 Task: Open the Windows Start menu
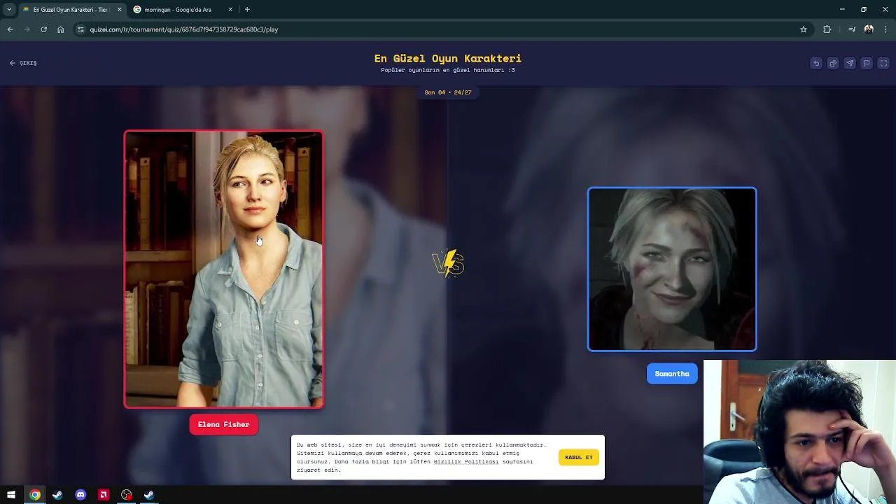click(x=11, y=495)
